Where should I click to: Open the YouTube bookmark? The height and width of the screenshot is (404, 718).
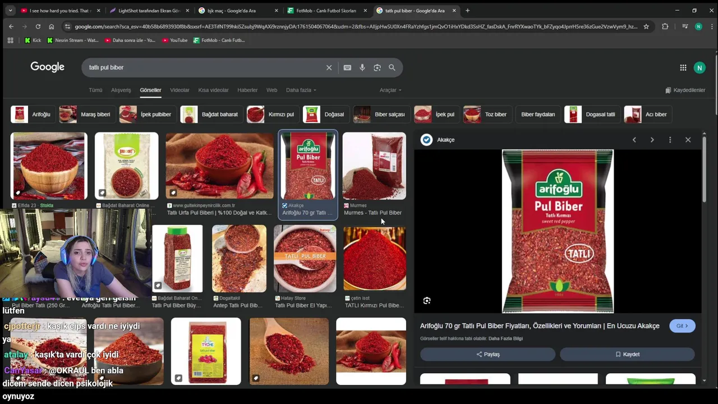[x=175, y=40]
